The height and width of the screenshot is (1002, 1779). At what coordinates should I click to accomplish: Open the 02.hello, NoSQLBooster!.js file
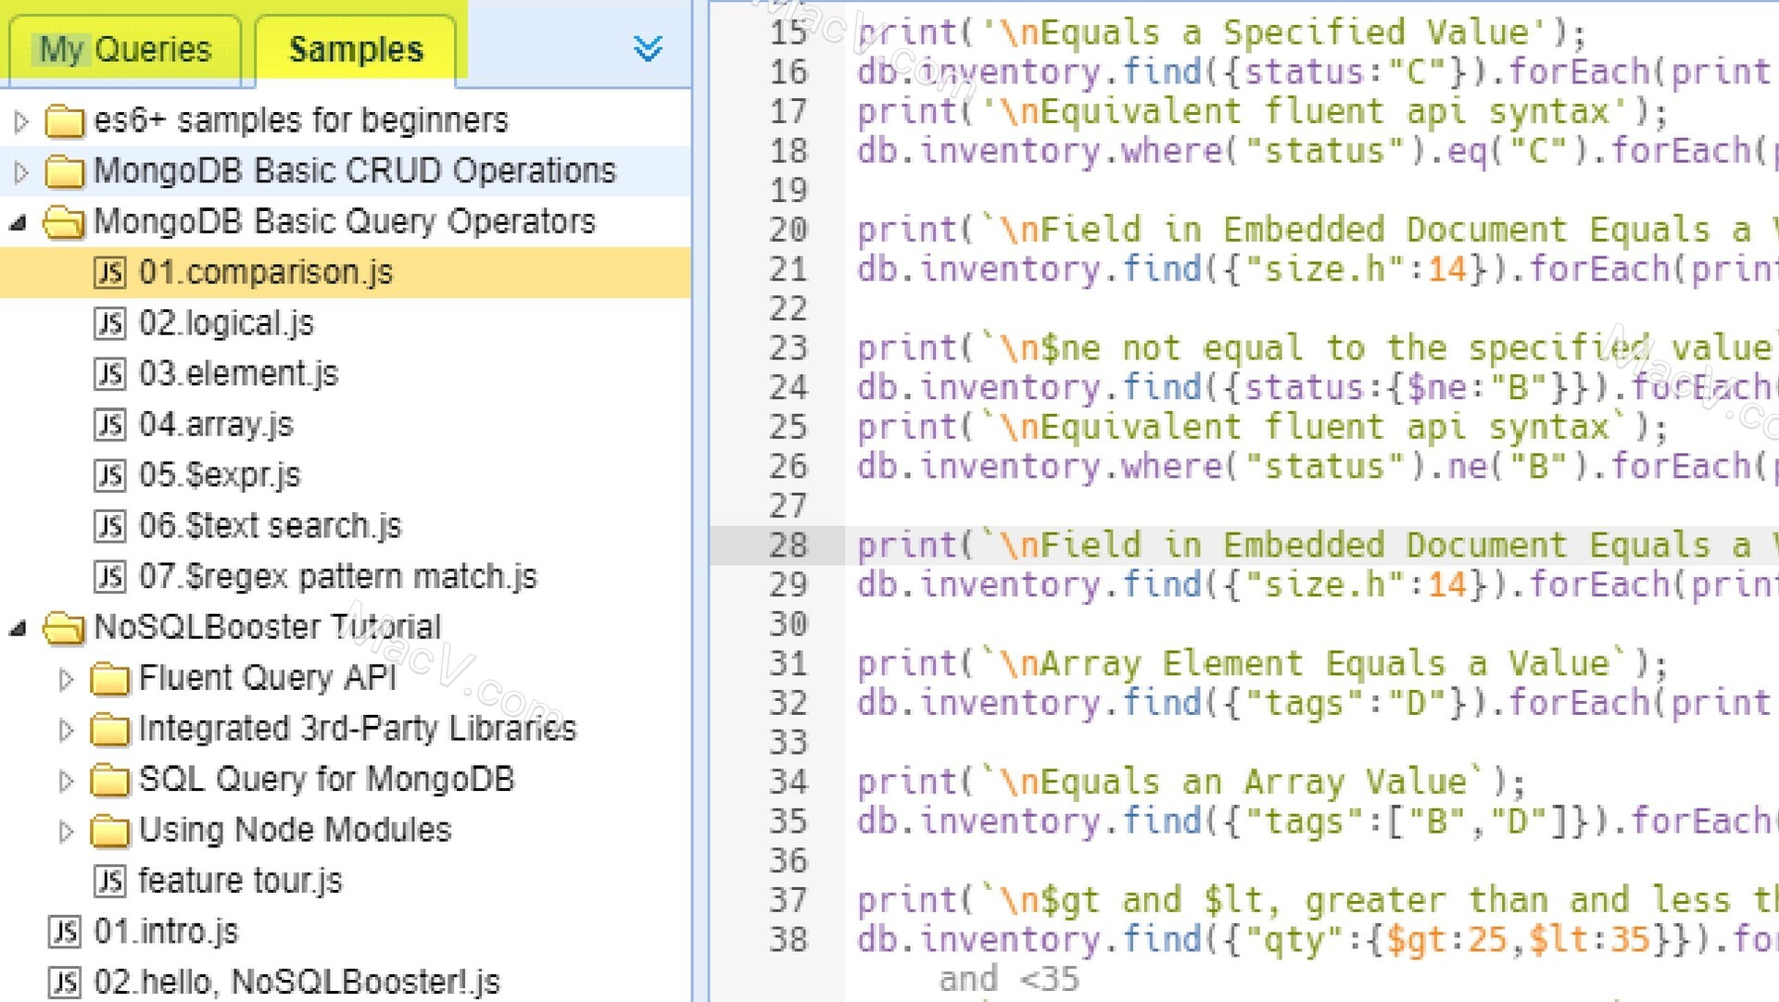click(296, 983)
